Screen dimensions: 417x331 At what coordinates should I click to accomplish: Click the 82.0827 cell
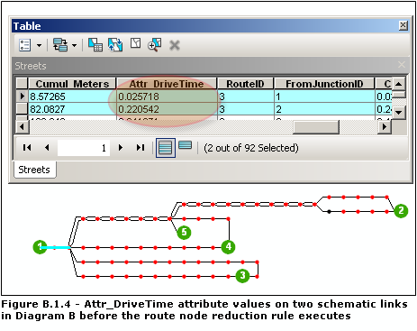(72, 109)
